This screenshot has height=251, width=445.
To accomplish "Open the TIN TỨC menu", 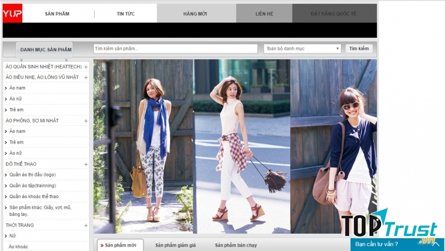I will (126, 13).
